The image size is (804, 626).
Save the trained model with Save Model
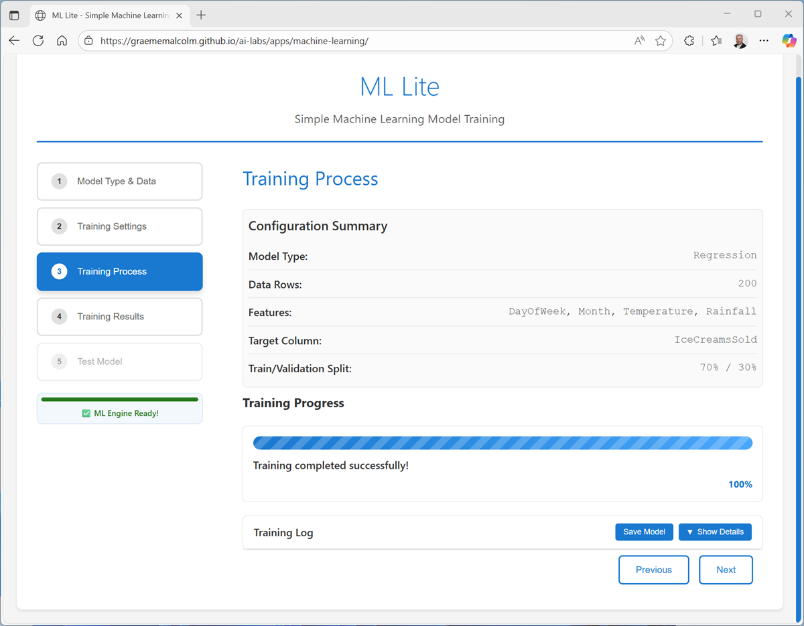pyautogui.click(x=644, y=532)
